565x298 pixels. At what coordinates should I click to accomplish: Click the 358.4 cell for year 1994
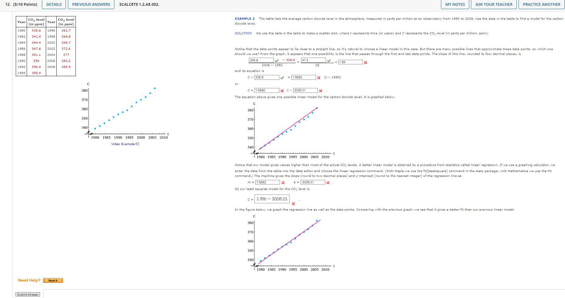[x=36, y=73]
